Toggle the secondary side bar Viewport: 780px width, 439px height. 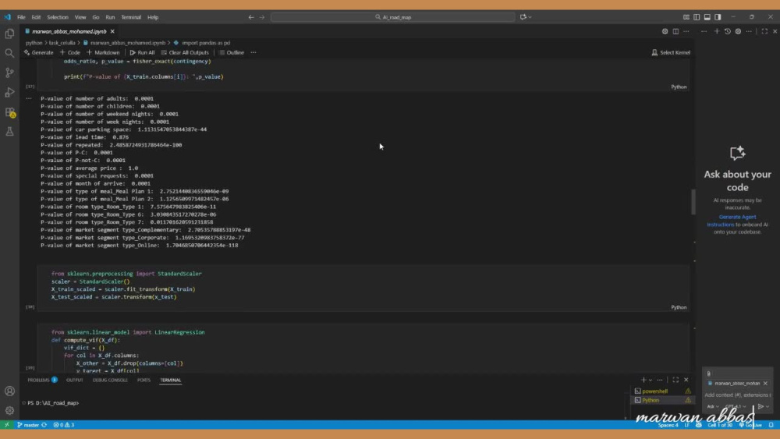pos(718,17)
